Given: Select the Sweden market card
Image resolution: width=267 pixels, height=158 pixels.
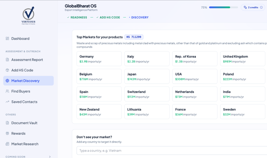Looking at the screenshot, I should click(x=243, y=112).
